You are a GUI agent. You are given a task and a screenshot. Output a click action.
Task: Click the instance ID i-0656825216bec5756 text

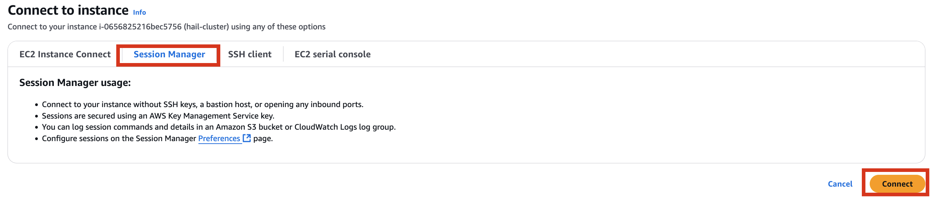coord(140,27)
